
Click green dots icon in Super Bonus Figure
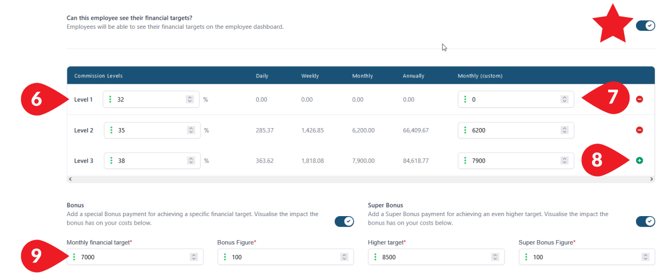526,257
